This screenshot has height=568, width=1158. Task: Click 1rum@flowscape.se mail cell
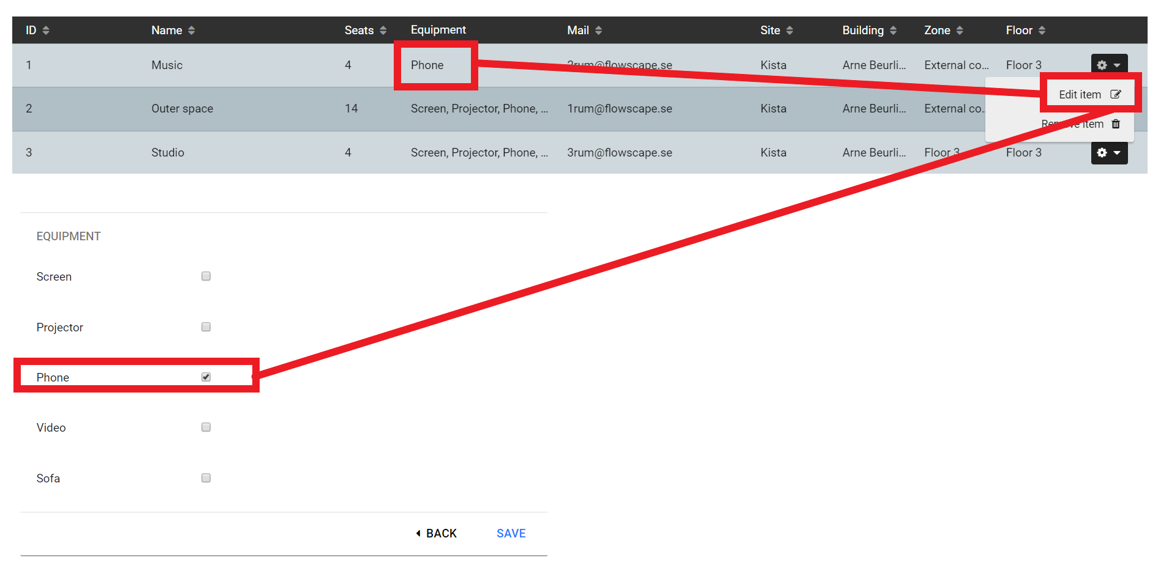(x=620, y=109)
